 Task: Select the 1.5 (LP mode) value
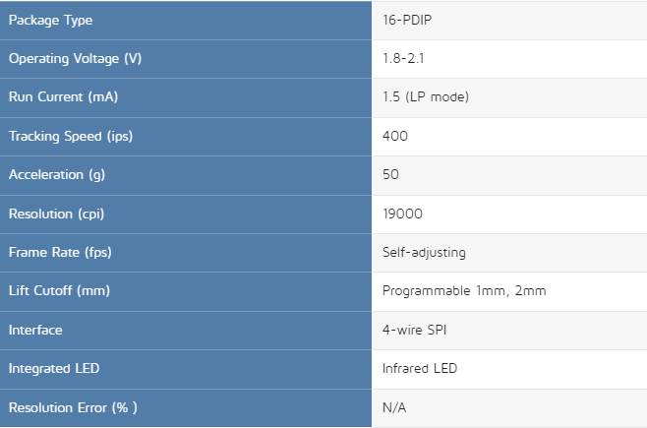point(426,97)
